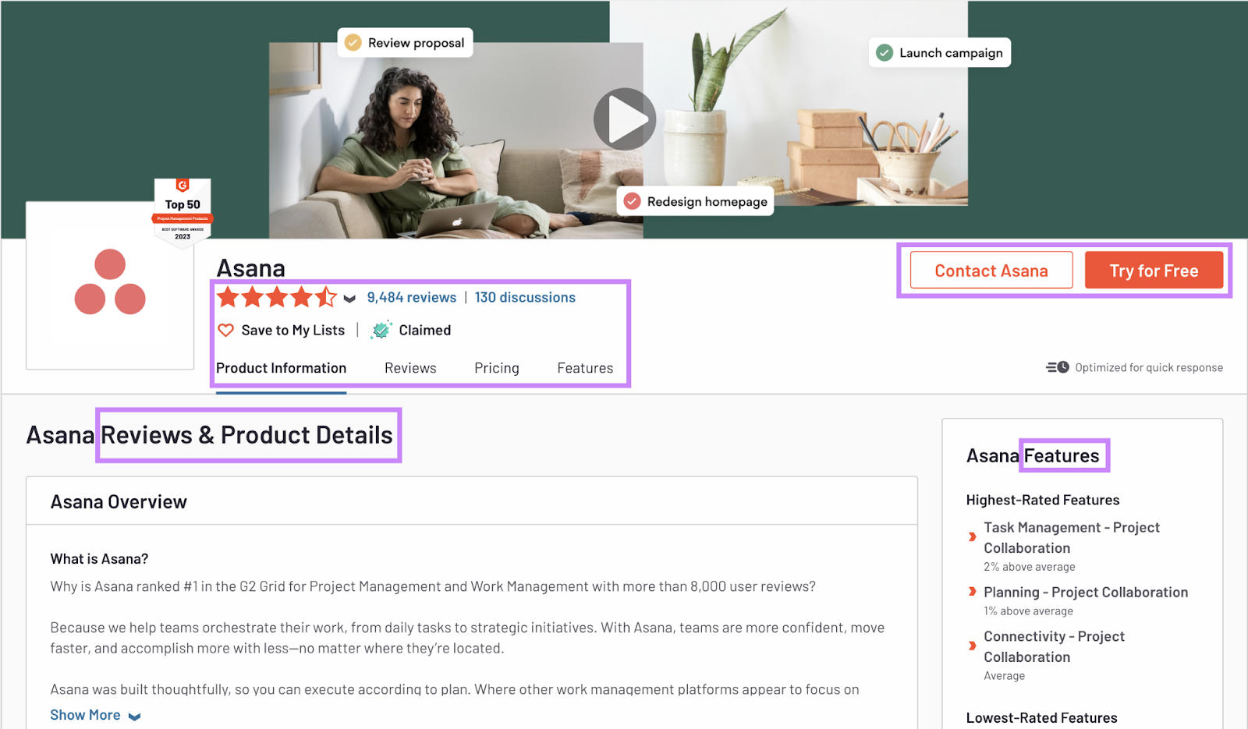Click Save to My Lists text
Screen dimensions: 1248x729
[x=293, y=331]
